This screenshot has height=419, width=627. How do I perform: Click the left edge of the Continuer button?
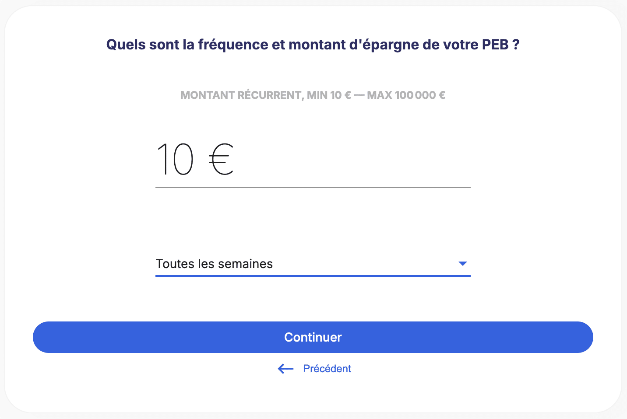[44, 337]
